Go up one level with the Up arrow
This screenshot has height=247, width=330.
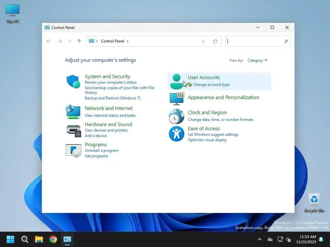[x=79, y=41]
